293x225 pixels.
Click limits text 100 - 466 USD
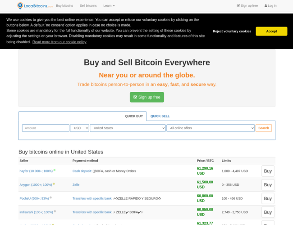tap(232, 198)
